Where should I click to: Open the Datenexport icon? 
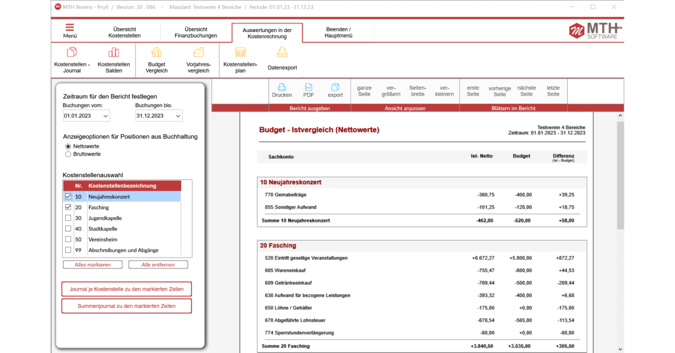282,52
